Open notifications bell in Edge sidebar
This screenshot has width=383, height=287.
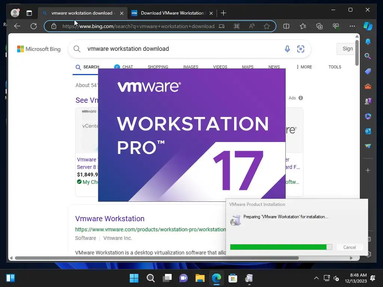368,41
